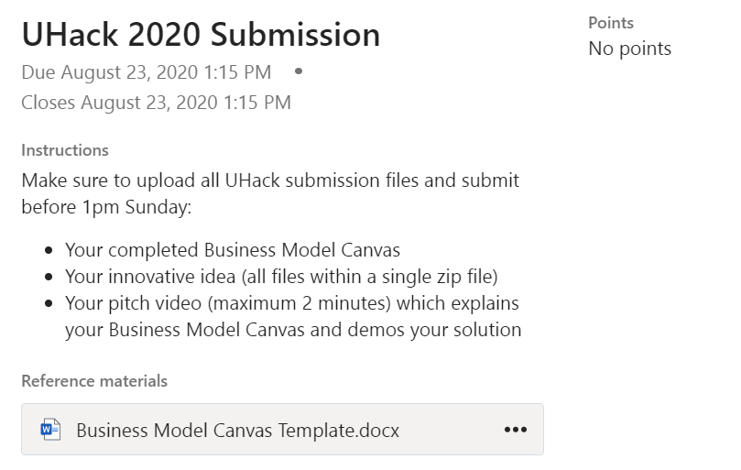Click the UHack 2020 Submission title
This screenshot has height=470, width=741.
point(201,35)
